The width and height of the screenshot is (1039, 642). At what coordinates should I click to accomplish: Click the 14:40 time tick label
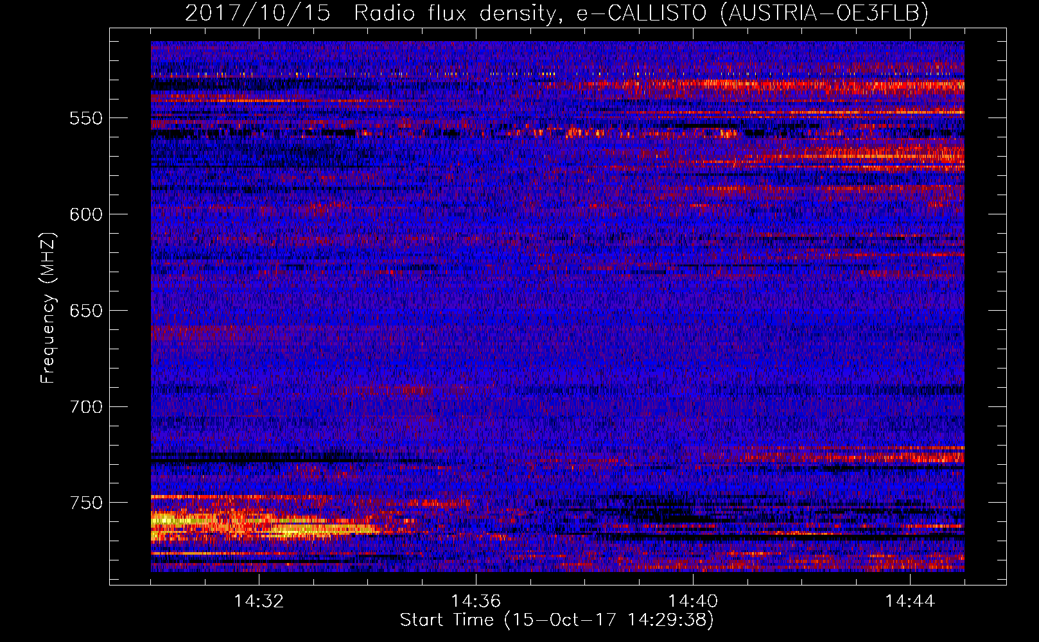(x=693, y=601)
